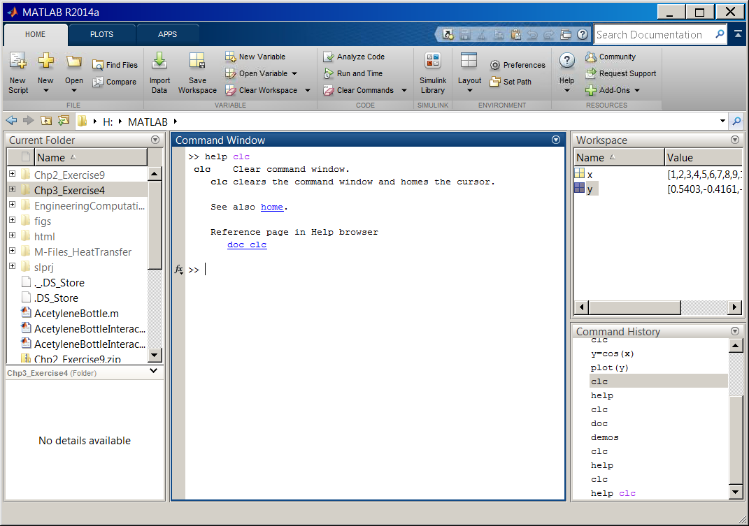Navigate forward in folder history

tap(29, 121)
